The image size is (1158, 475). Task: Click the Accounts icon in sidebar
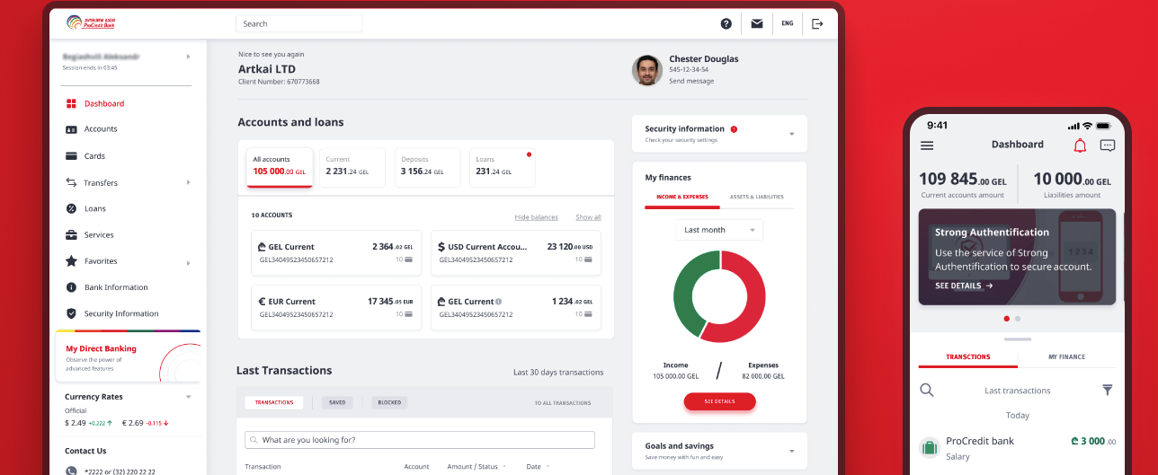[x=71, y=129]
